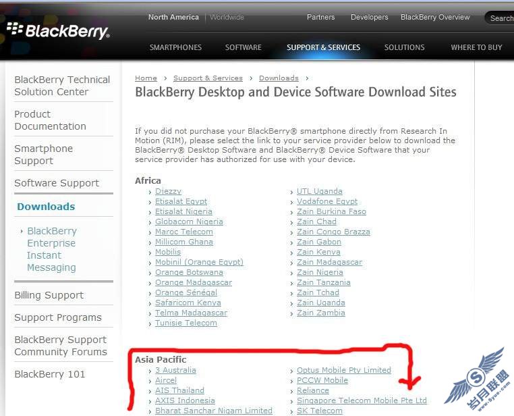Open the WHERE TO BUY menu
This screenshot has height=416, width=514.
(x=476, y=47)
